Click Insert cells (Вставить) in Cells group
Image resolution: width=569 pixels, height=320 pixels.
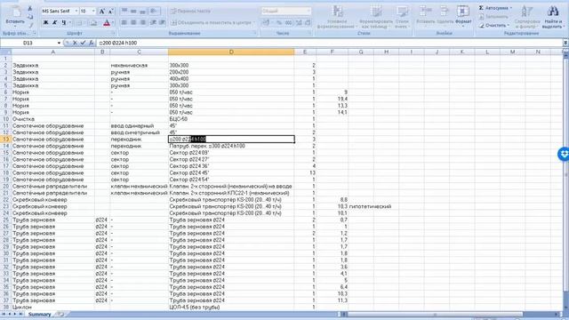425,16
